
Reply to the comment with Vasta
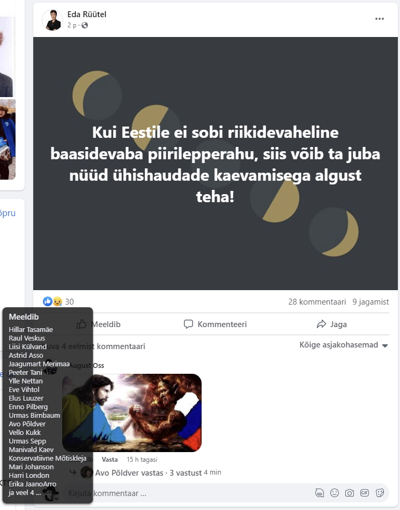point(109,460)
